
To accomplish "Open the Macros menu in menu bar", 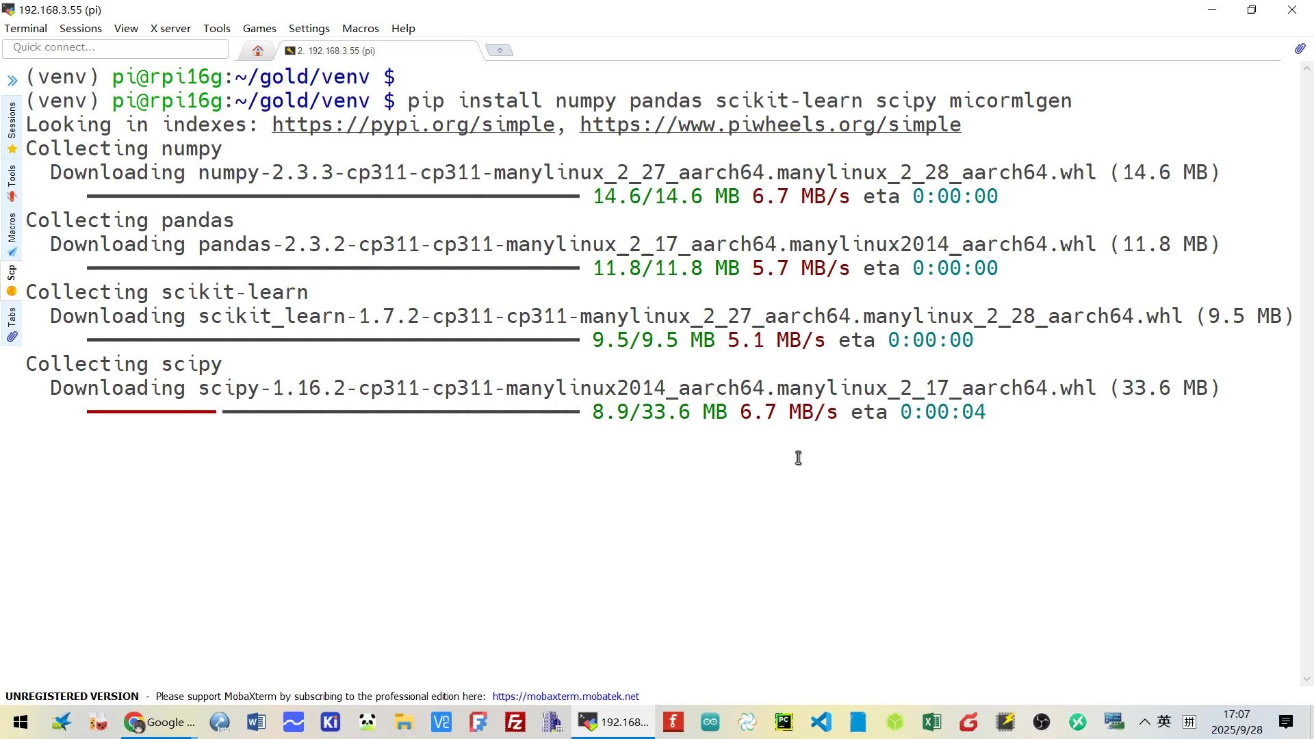I will point(360,28).
